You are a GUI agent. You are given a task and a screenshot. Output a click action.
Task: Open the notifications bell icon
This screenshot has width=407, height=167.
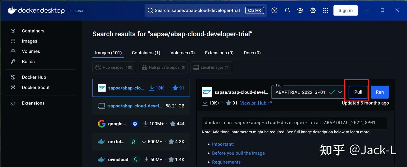287,10
